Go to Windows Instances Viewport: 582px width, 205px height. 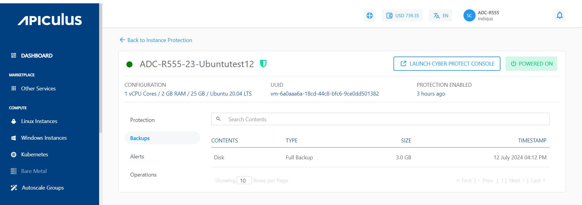(x=44, y=138)
